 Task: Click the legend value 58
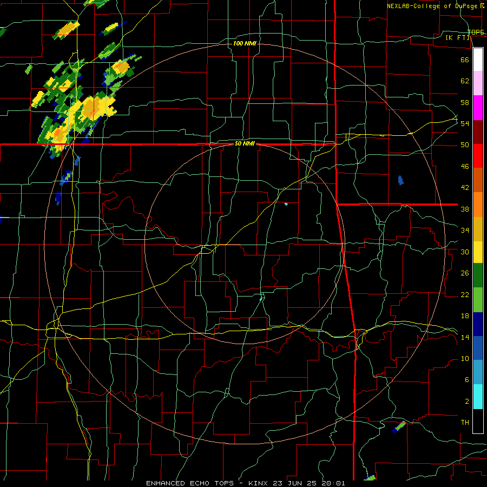point(465,102)
